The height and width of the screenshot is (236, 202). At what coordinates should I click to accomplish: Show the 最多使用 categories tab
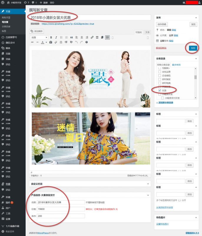click(176, 65)
